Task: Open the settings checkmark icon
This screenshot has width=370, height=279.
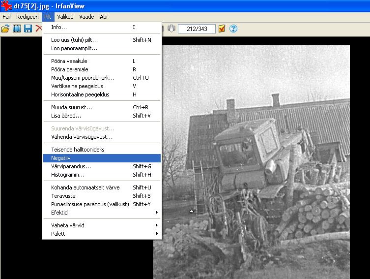Action: click(222, 29)
